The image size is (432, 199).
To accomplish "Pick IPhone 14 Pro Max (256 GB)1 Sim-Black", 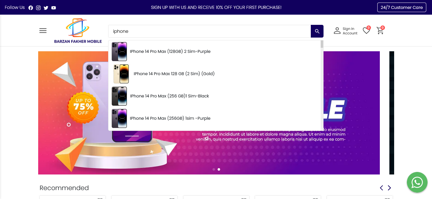I will click(215, 96).
